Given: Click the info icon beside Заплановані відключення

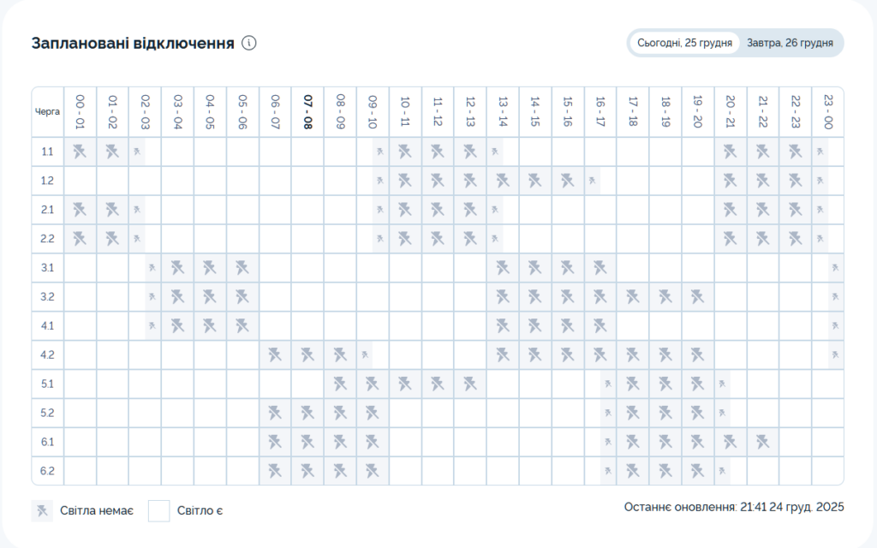Looking at the screenshot, I should 249,43.
